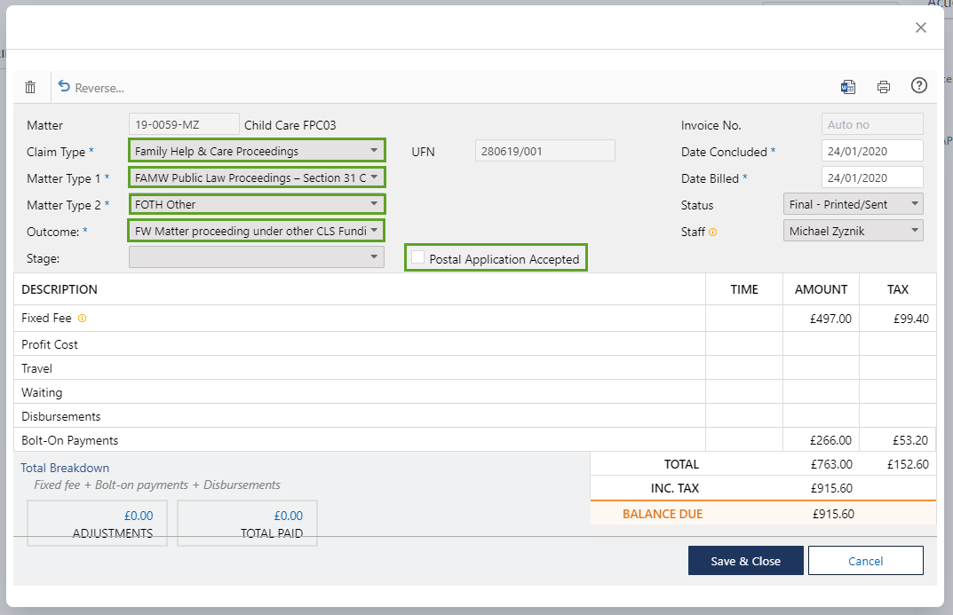
Task: Click the Cancel button
Action: [x=865, y=561]
